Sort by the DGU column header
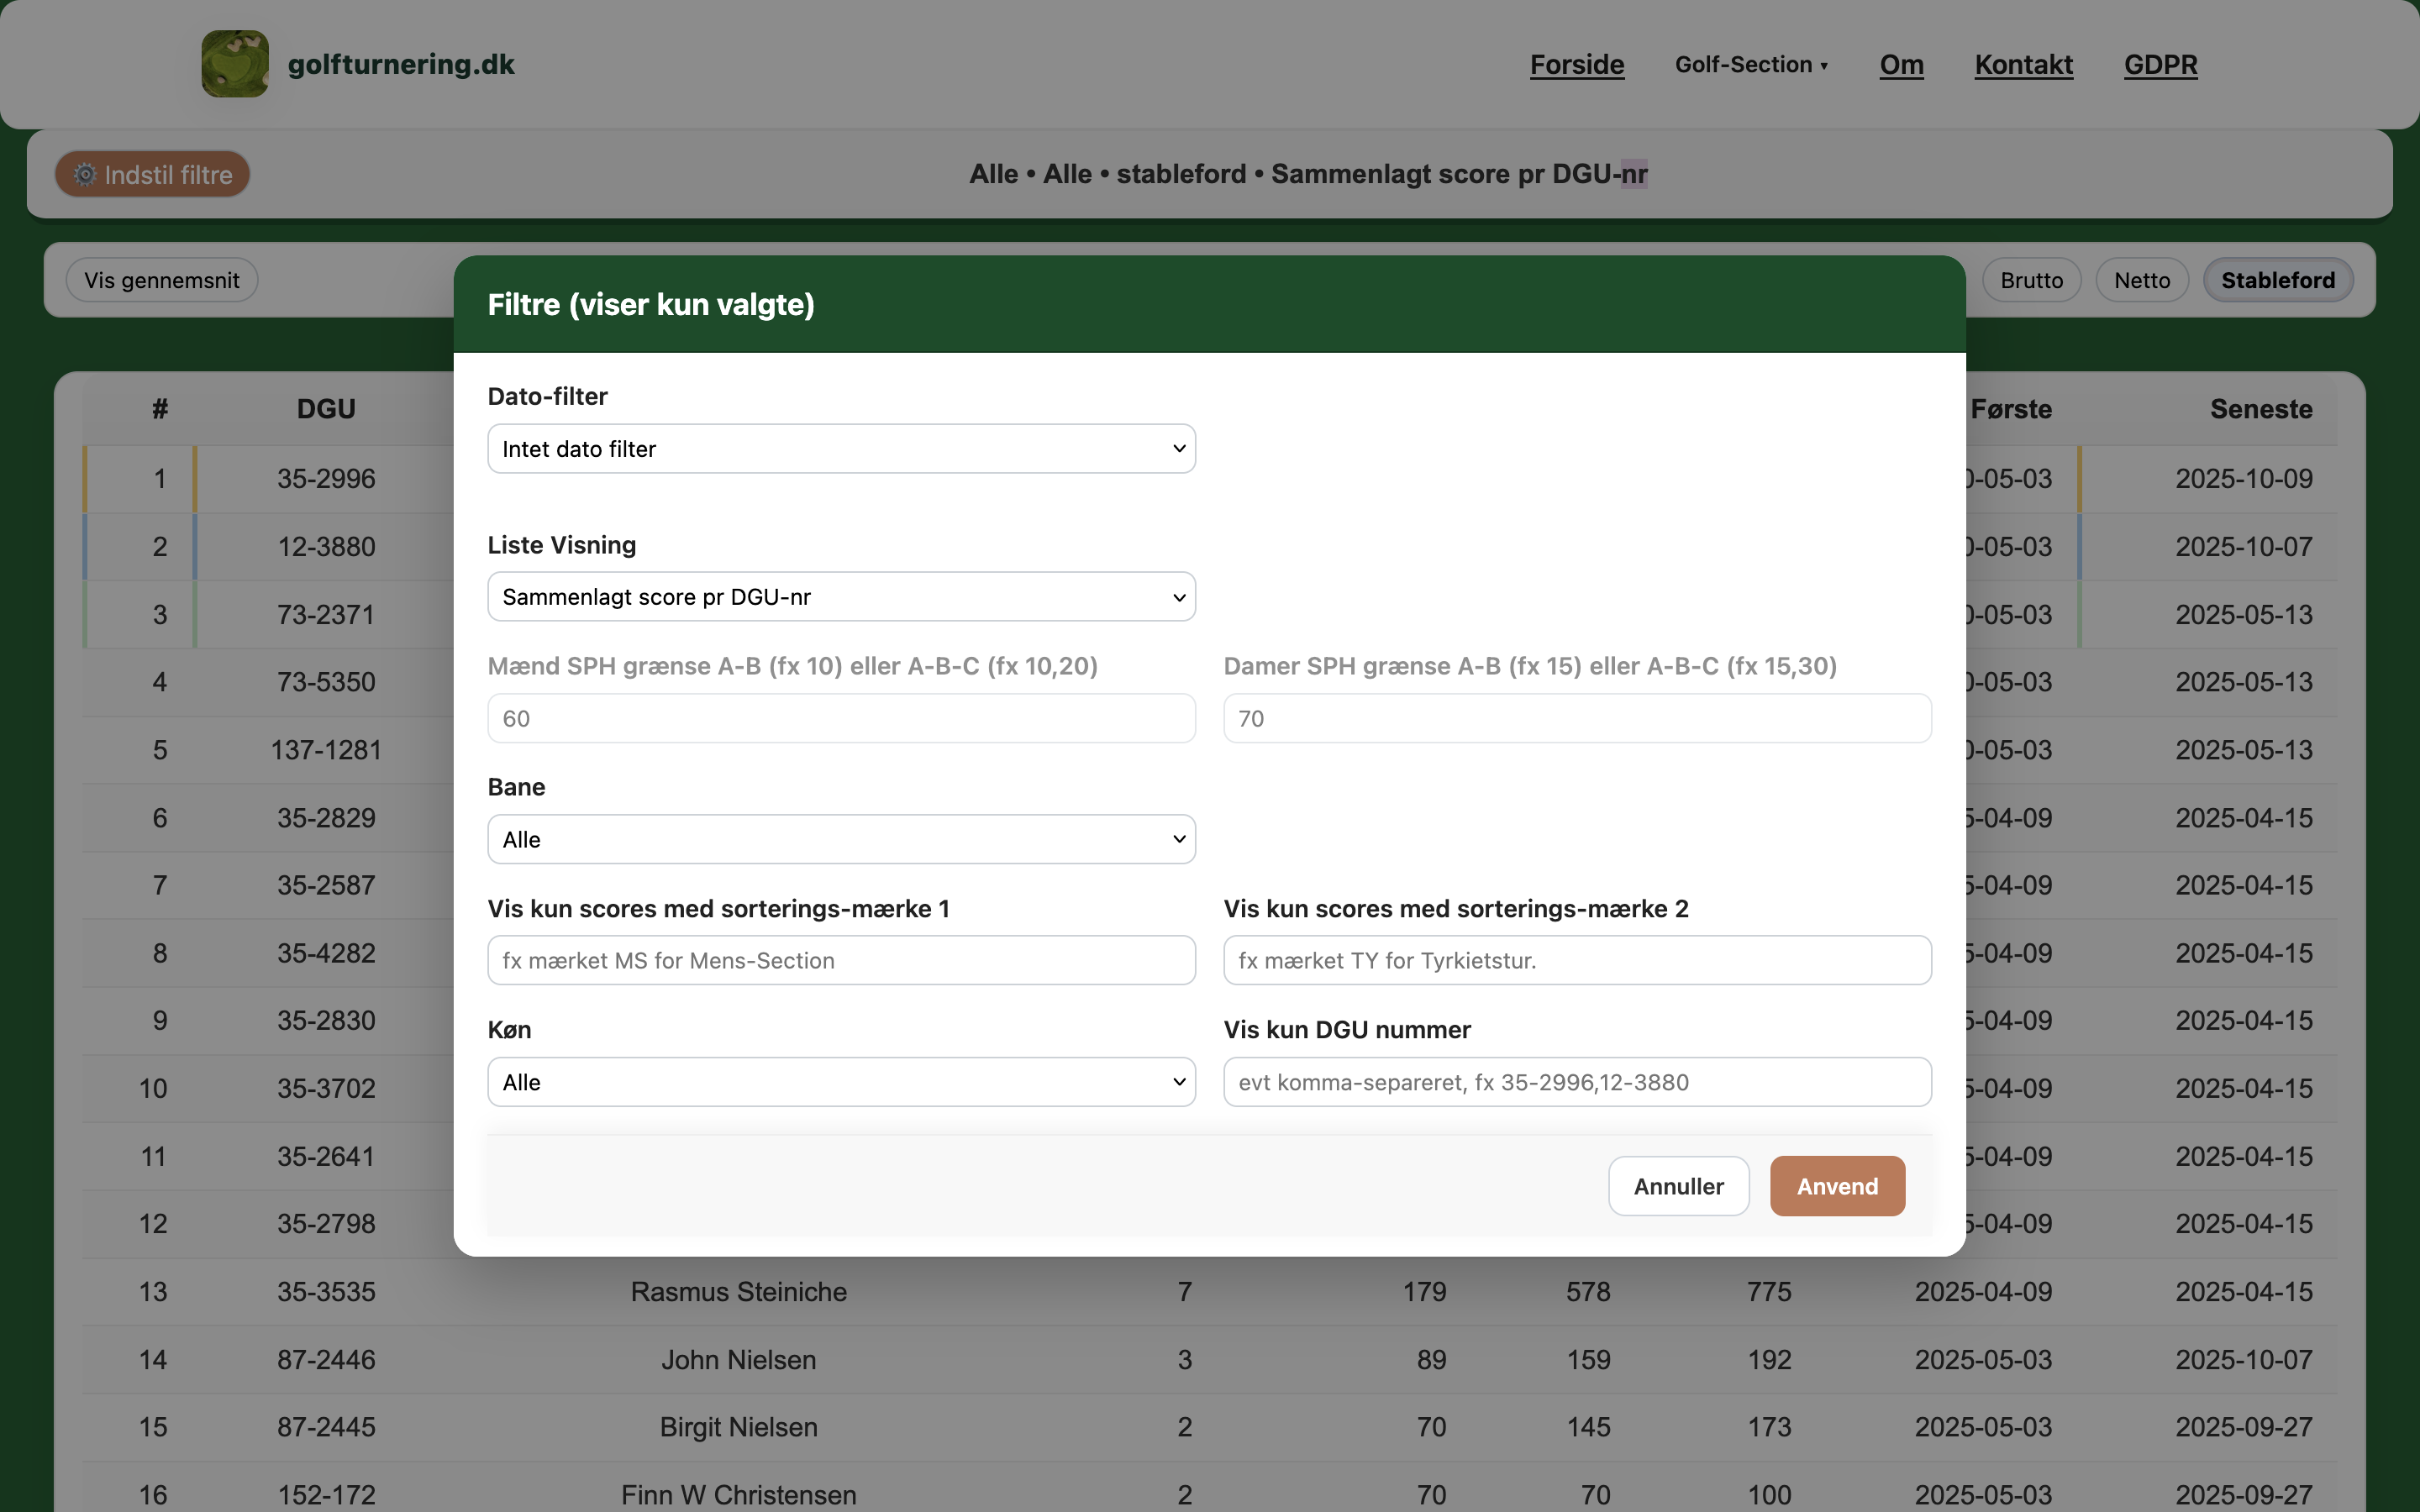 tap(326, 409)
